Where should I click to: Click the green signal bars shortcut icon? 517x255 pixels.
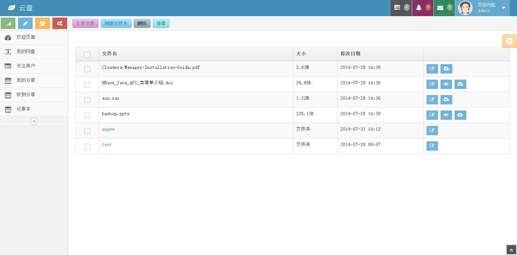(8, 23)
